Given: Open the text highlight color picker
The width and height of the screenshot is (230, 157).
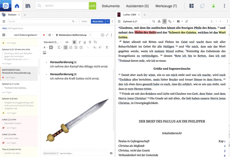Looking at the screenshot, I should pyautogui.click(x=52, y=47).
